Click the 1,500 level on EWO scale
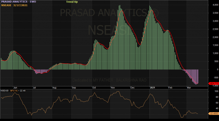Image resolution: width=219 pixels, height=121 pixels. pos(216,45)
